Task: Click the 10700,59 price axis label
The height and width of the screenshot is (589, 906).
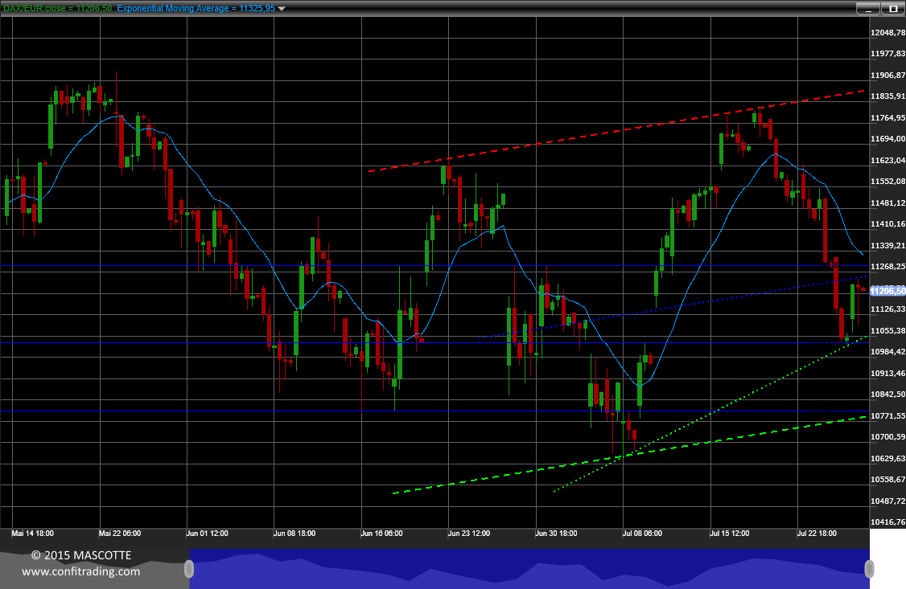Action: tap(887, 437)
